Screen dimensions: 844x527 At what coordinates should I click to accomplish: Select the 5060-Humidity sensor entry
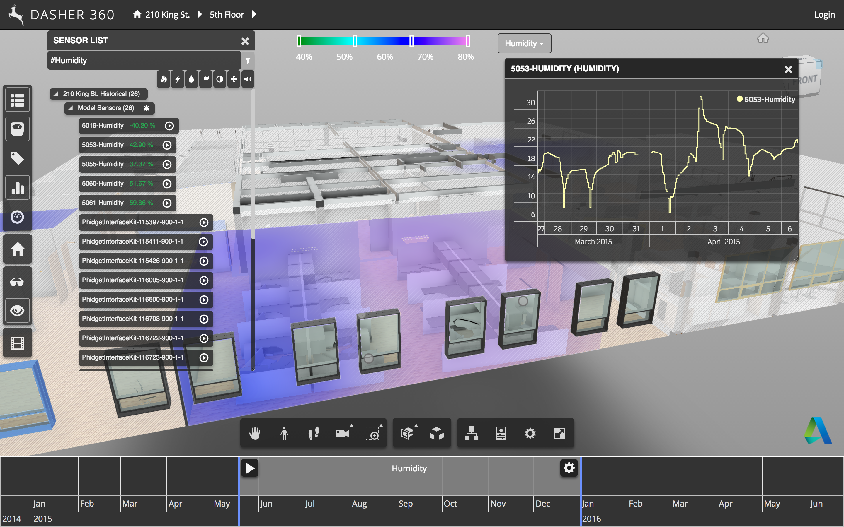pos(103,183)
